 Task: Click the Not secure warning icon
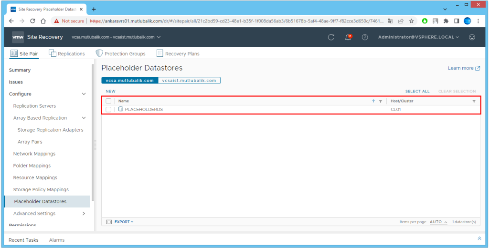point(56,21)
